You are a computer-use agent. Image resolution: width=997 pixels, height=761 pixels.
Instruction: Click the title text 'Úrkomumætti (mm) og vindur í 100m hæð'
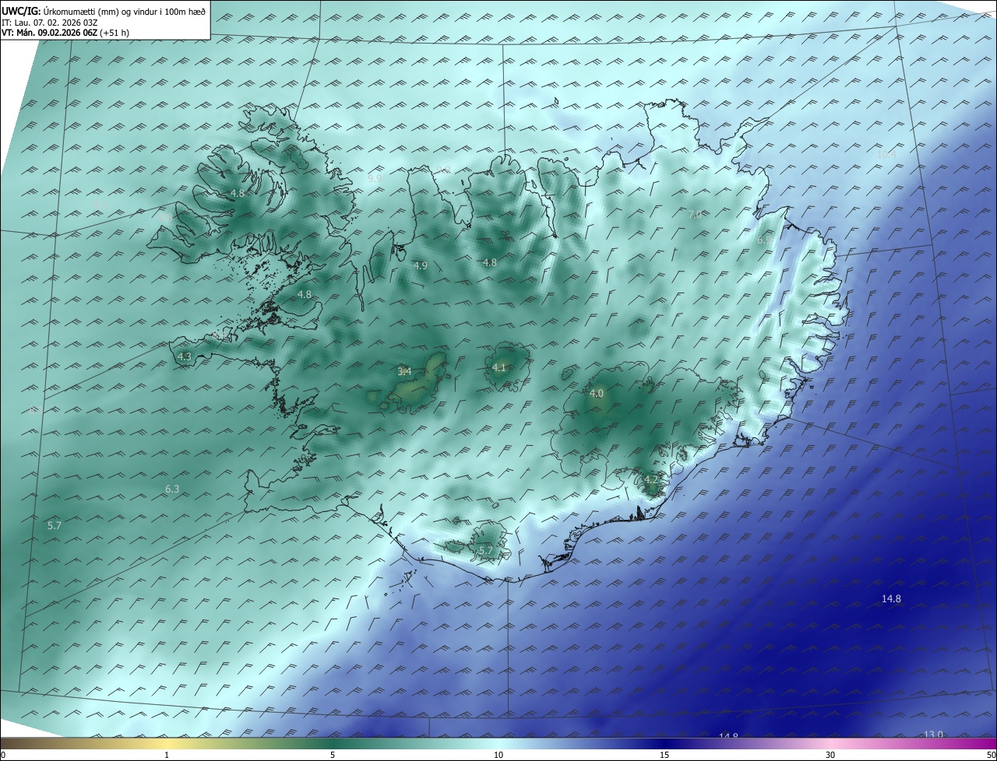[x=124, y=11]
